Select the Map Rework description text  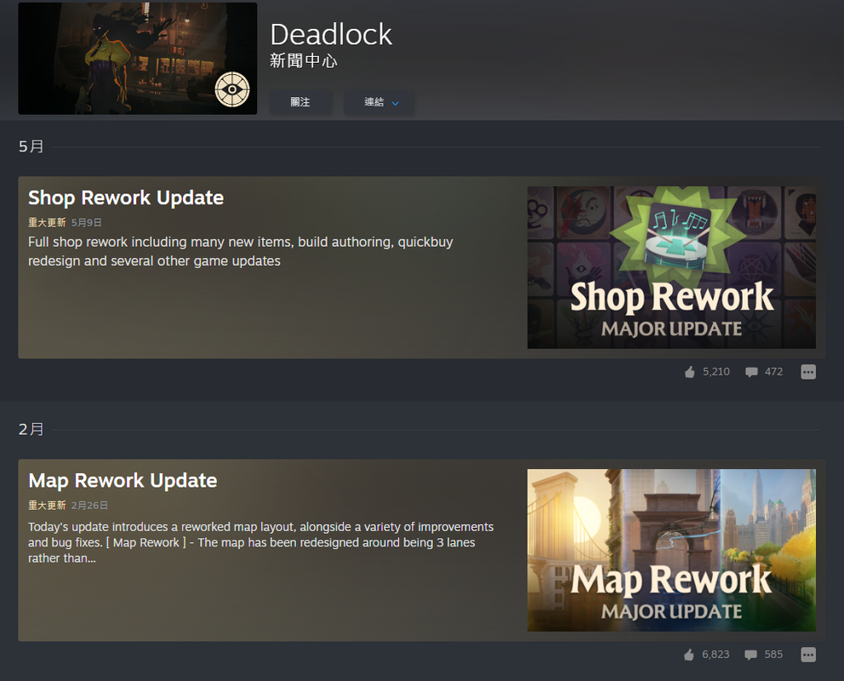tap(260, 542)
